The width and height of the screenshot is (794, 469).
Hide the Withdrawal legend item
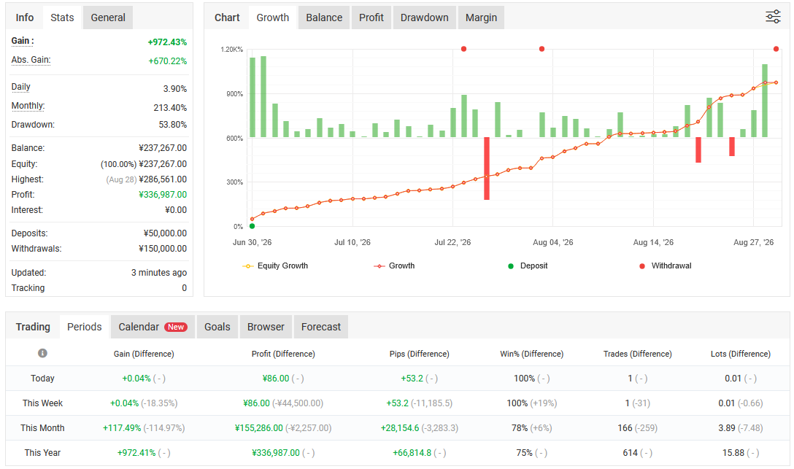click(x=666, y=265)
